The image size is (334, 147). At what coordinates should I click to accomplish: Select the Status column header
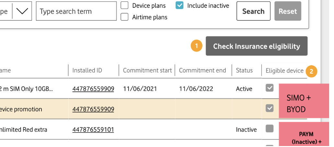click(x=244, y=70)
